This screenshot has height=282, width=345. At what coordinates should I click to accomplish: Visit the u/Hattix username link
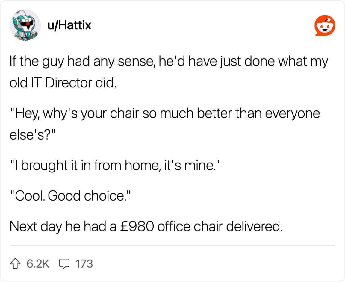69,25
